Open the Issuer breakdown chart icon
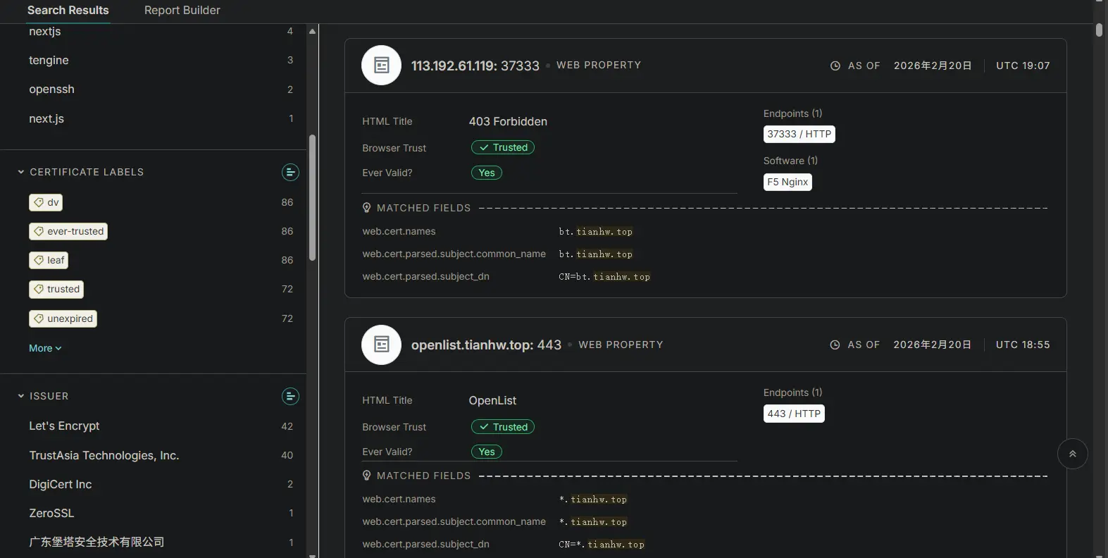The image size is (1108, 558). [x=290, y=397]
